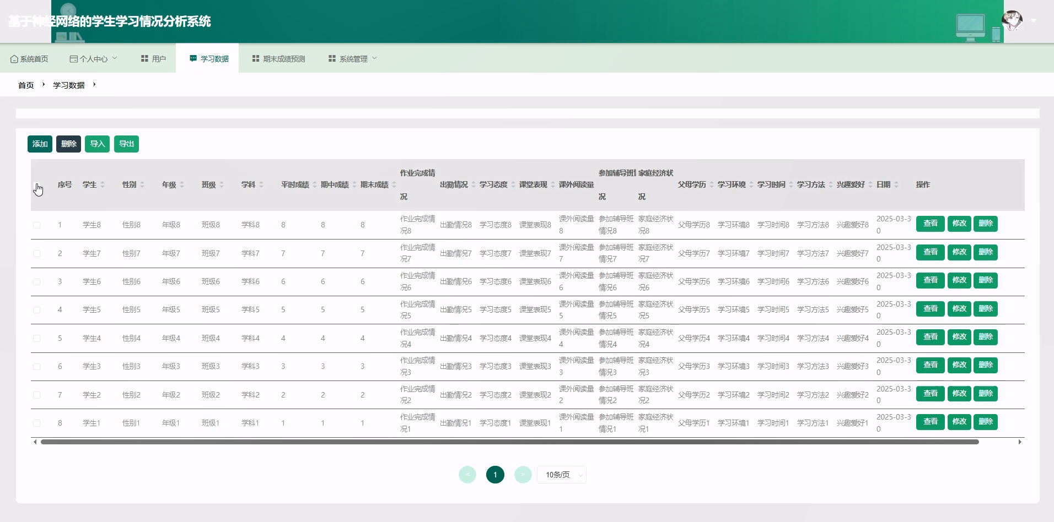Image resolution: width=1054 pixels, height=522 pixels.
Task: Check the row for 学生8
Action: tap(36, 225)
